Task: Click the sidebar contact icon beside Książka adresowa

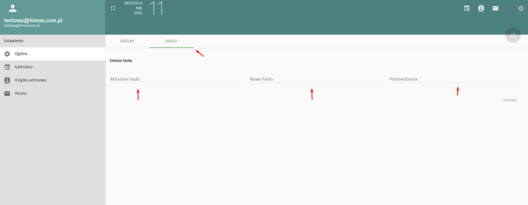Action: point(7,80)
